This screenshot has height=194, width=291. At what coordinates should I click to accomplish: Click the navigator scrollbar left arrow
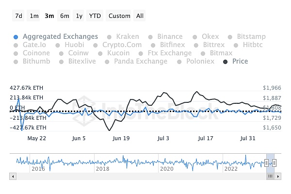(12, 177)
